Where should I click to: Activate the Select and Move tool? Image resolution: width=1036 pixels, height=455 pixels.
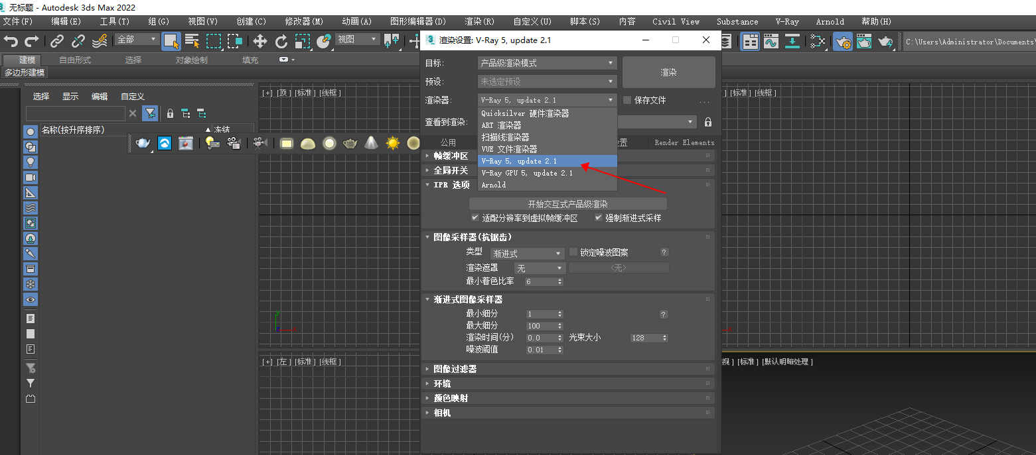[260, 42]
